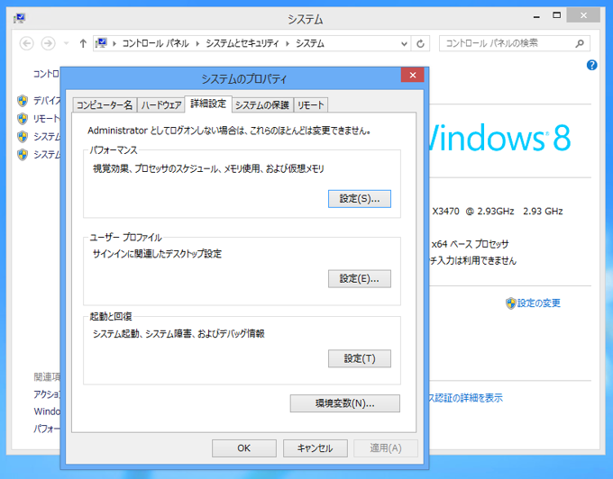Go up one level with up arrow

[x=83, y=43]
